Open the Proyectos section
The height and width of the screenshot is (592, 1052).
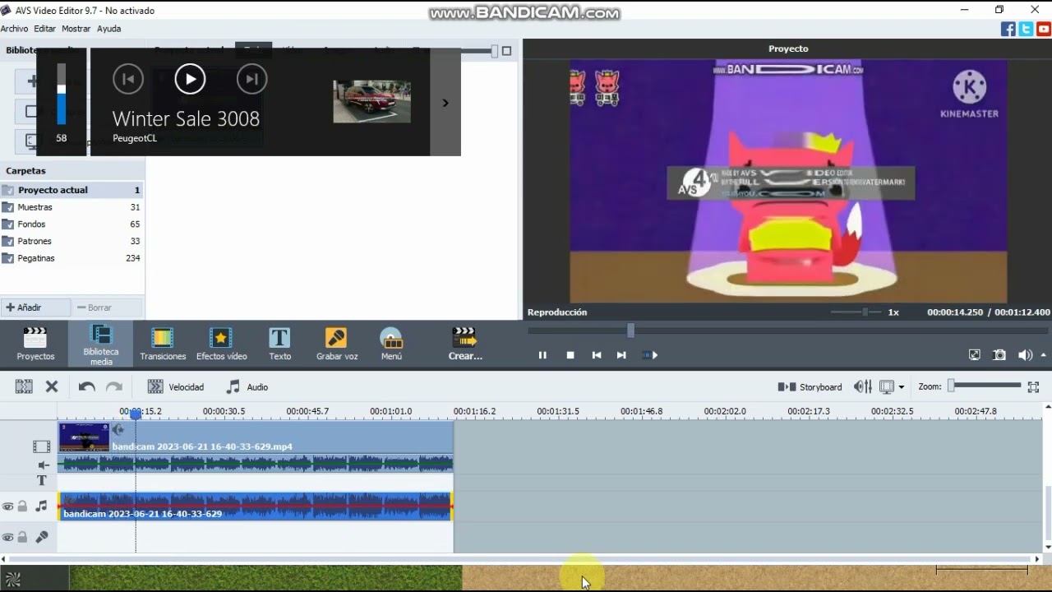click(x=35, y=344)
